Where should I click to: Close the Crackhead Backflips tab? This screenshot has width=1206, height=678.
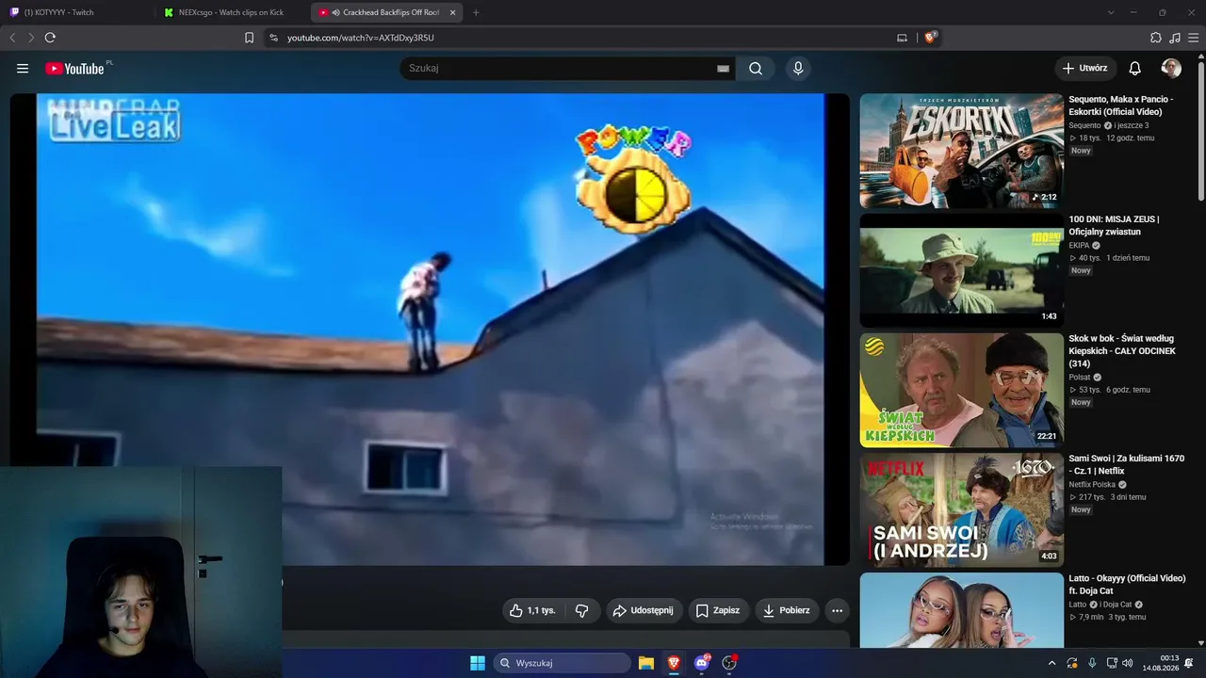(x=452, y=12)
